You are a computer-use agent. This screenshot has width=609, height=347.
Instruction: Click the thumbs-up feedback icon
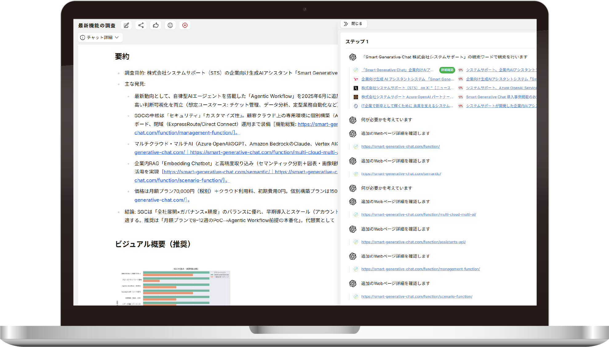[x=156, y=25]
